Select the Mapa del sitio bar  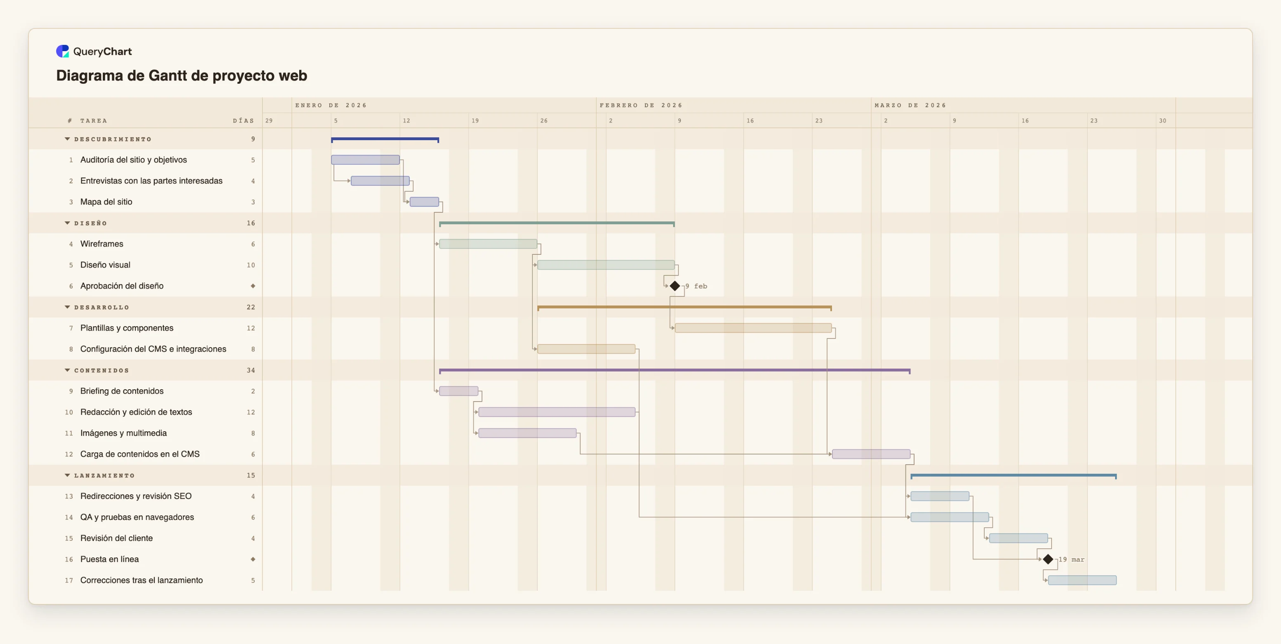click(424, 202)
